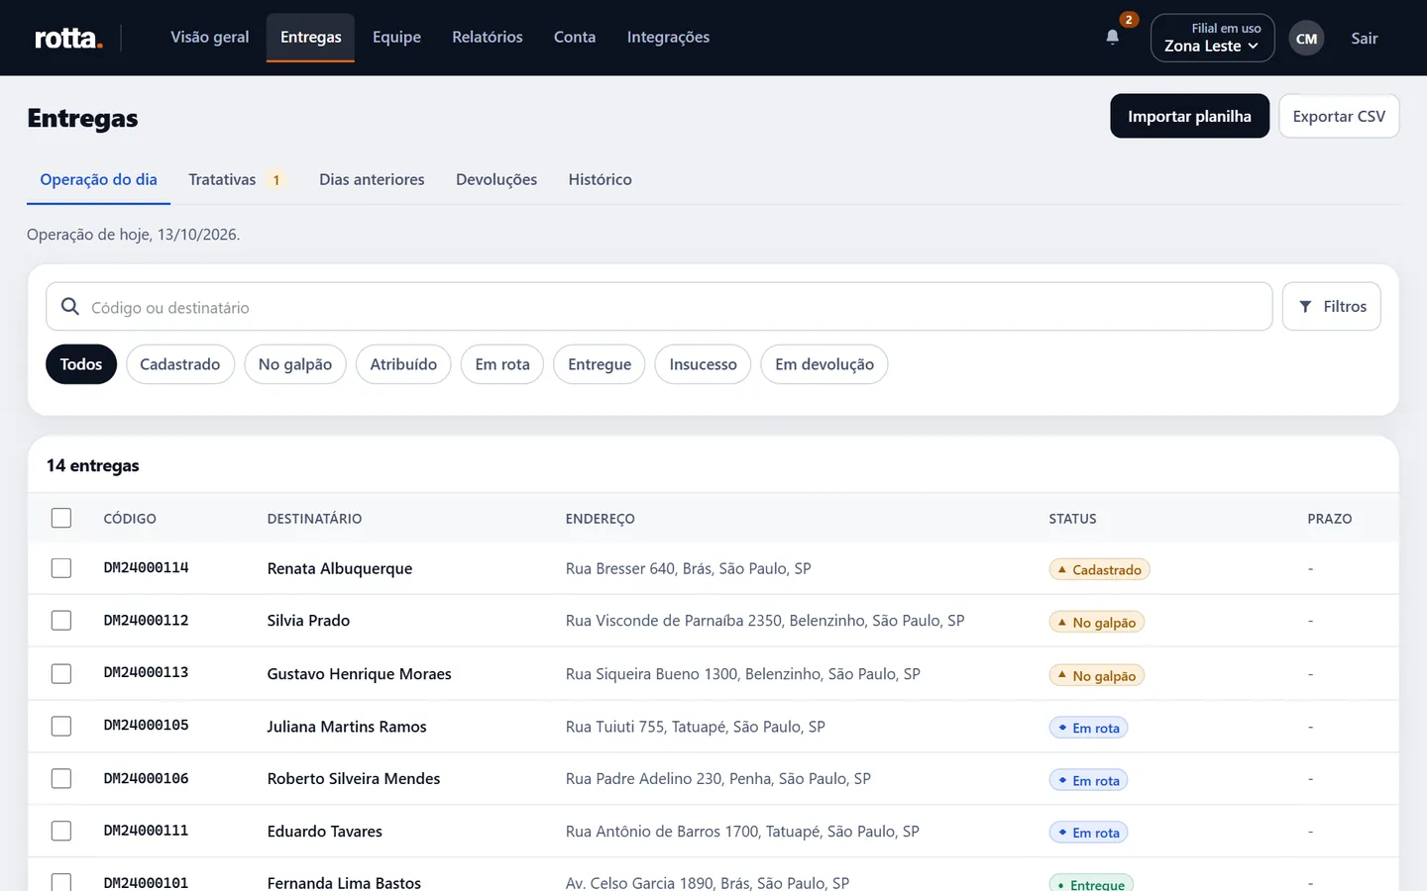
Task: Click Exportar CSV
Action: (x=1339, y=116)
